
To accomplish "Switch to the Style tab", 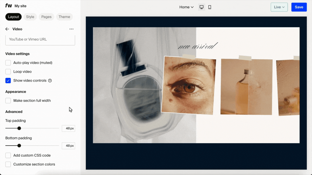I will click(x=30, y=16).
